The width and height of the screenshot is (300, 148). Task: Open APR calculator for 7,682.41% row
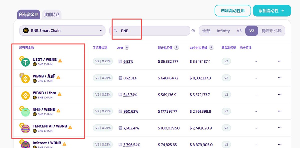point(120,128)
